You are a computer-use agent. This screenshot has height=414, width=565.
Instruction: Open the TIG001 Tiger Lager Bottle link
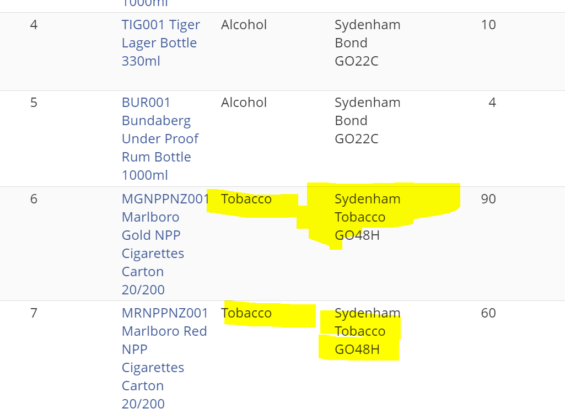pyautogui.click(x=161, y=43)
